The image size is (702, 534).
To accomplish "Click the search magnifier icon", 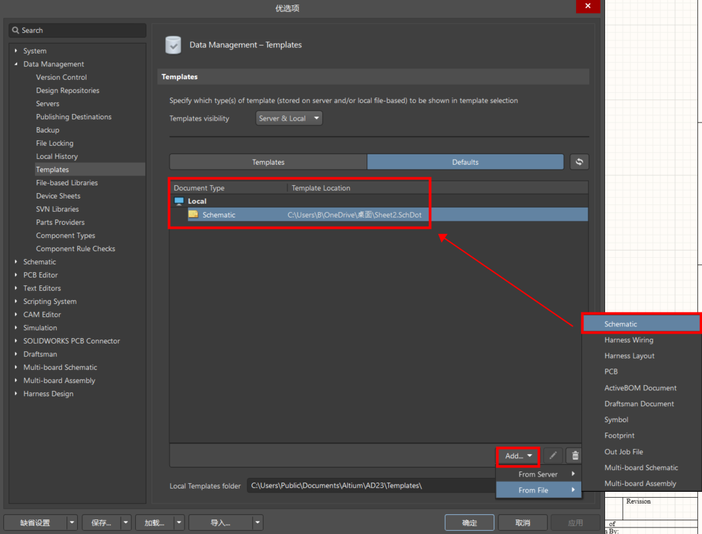I will 16,30.
